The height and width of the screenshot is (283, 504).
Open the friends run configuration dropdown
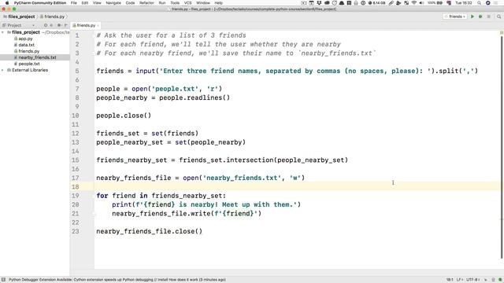455,17
